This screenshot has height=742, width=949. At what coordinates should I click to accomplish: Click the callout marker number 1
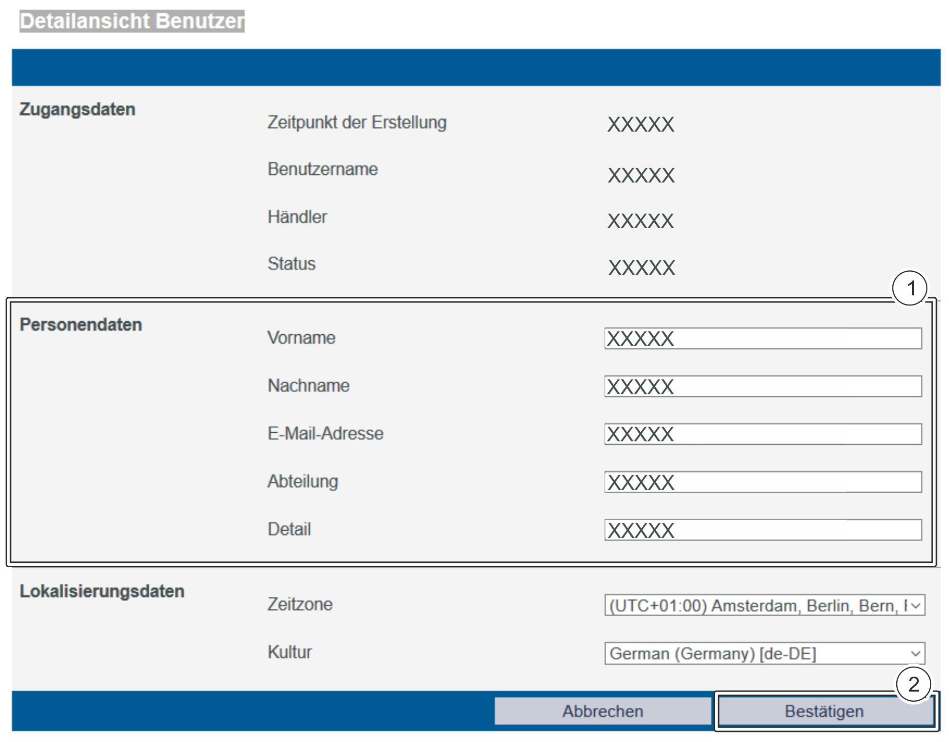coord(910,289)
